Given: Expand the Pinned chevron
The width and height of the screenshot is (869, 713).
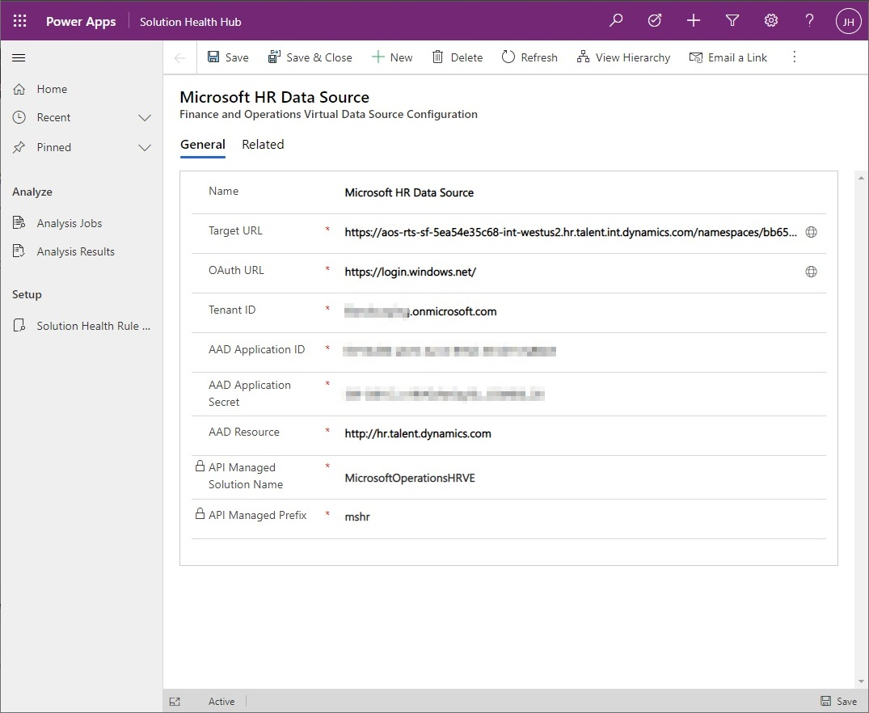Looking at the screenshot, I should [x=145, y=147].
